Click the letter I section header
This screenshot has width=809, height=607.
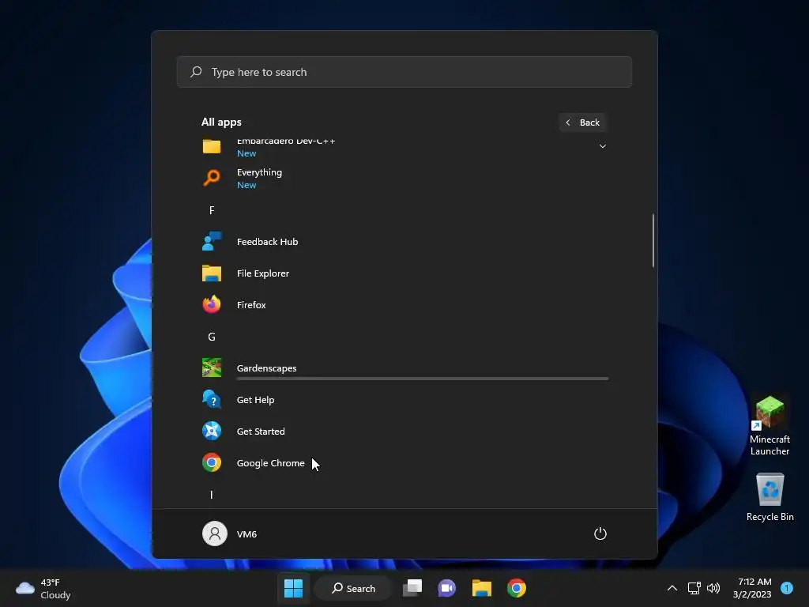coord(212,495)
